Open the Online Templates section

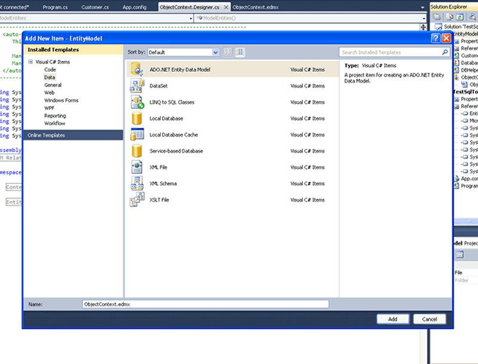[x=73, y=135]
